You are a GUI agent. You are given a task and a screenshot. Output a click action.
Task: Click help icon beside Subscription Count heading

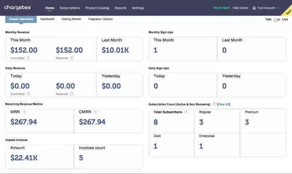(x=214, y=104)
